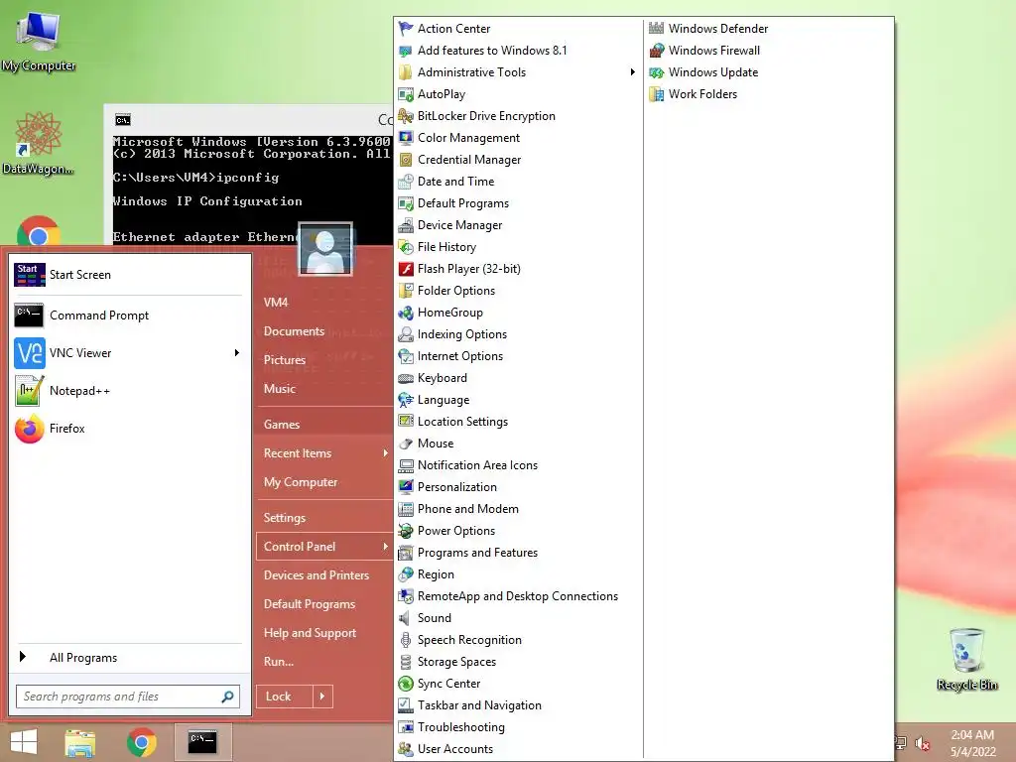The image size is (1016, 762).
Task: Click the Windows Start button
Action: (24, 742)
